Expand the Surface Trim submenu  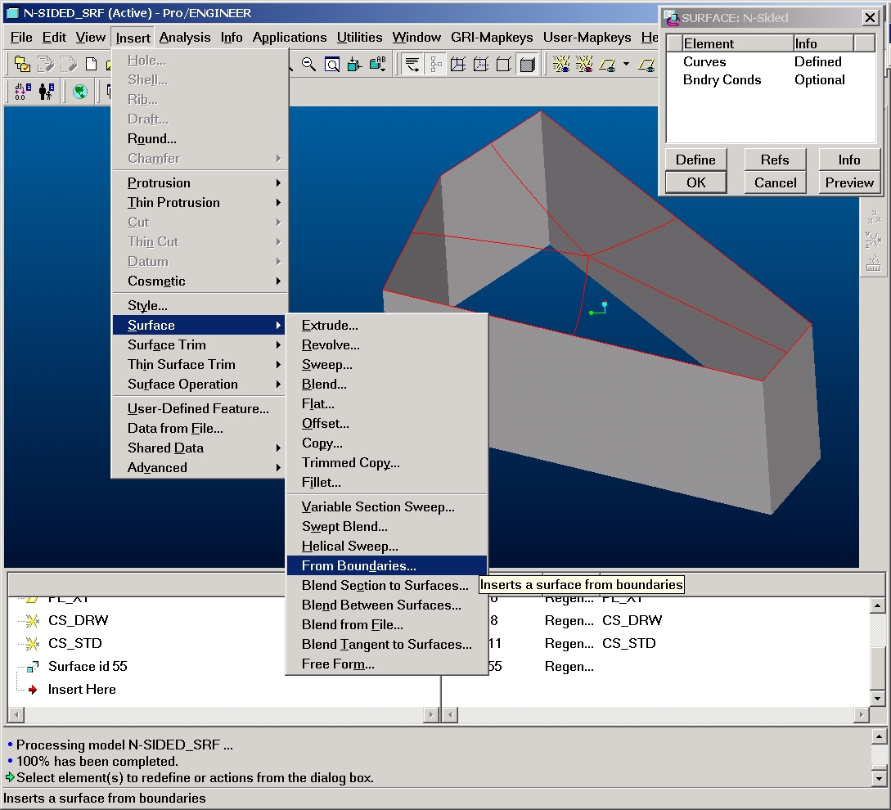coord(200,345)
